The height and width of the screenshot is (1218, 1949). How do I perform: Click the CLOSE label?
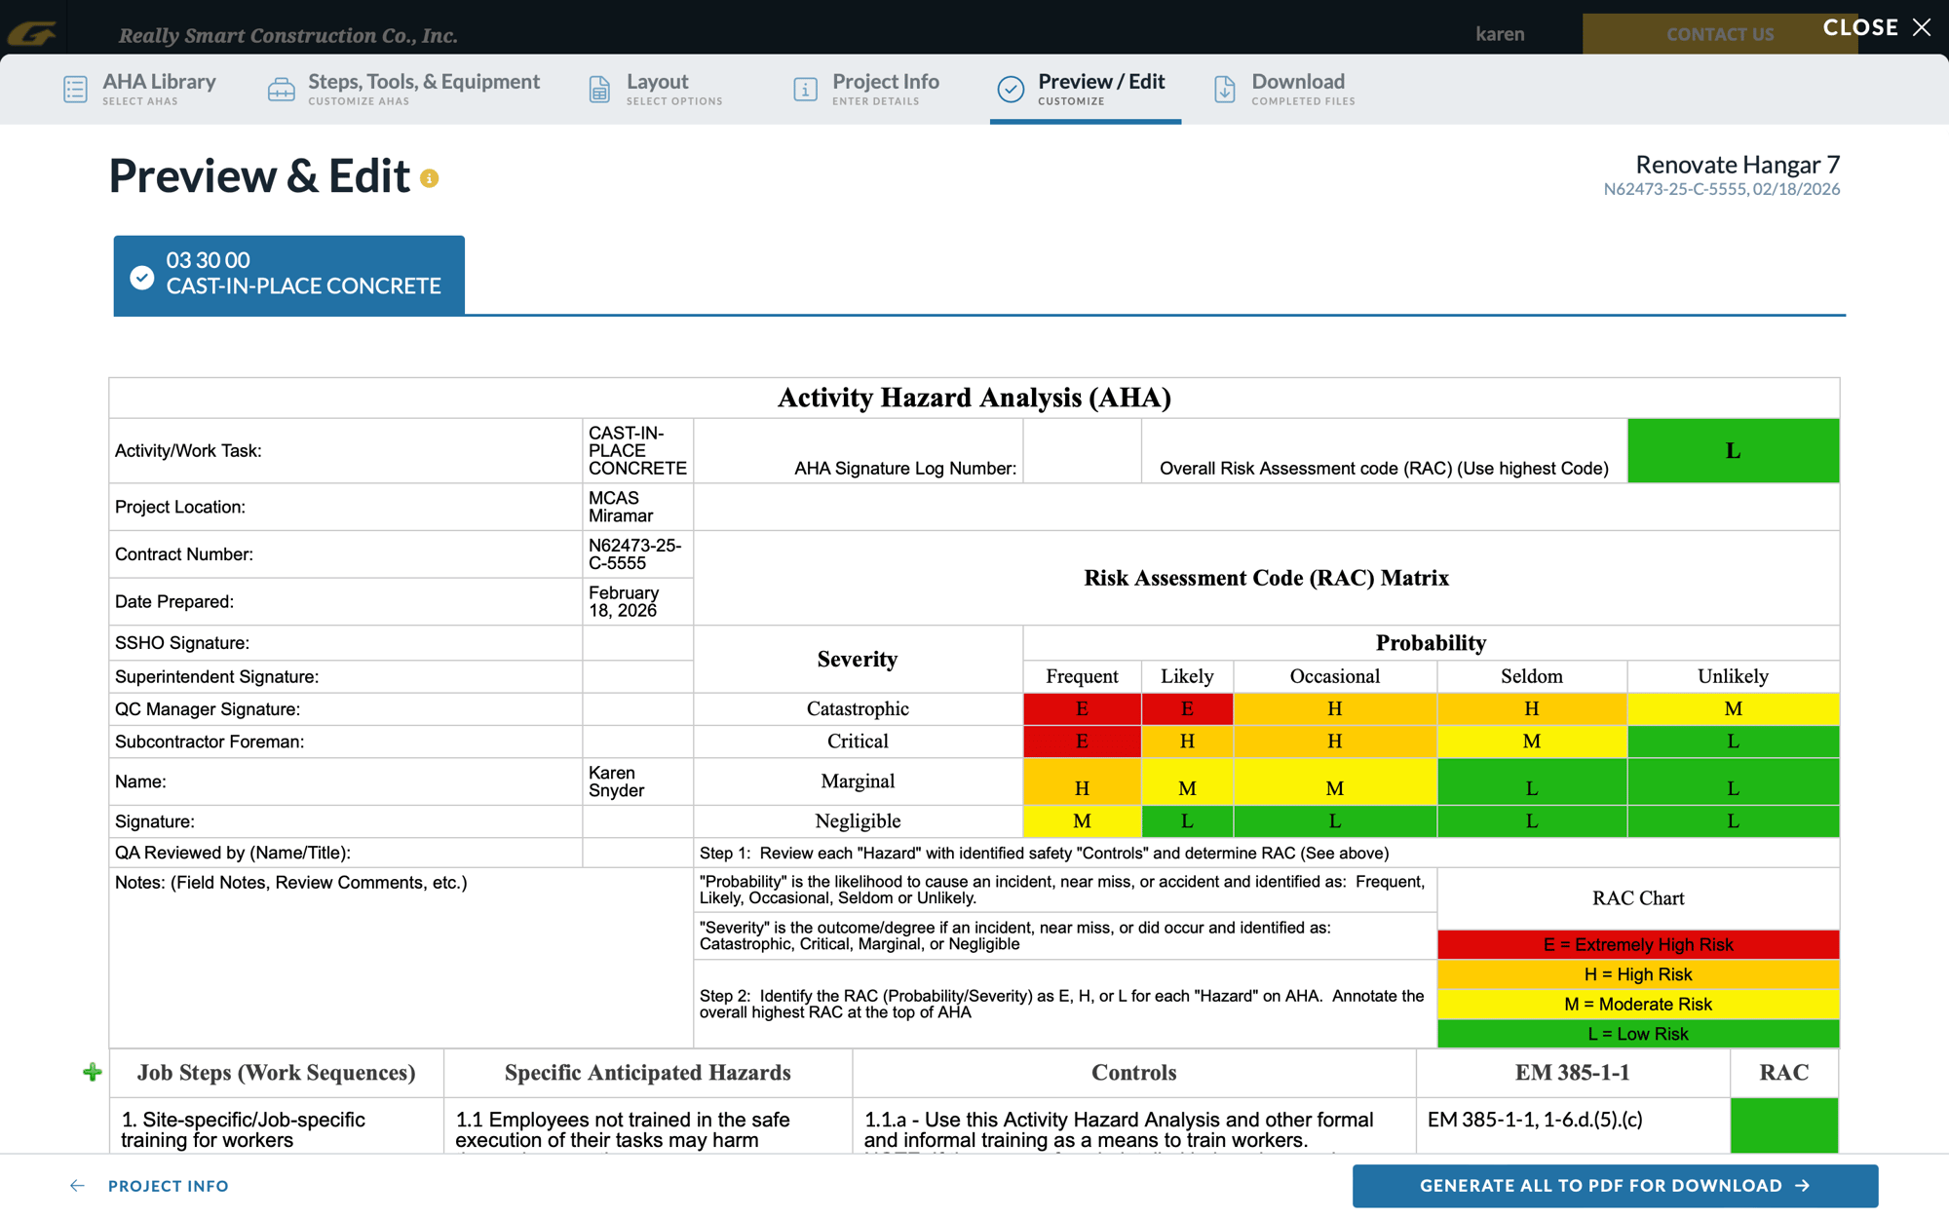coord(1860,27)
